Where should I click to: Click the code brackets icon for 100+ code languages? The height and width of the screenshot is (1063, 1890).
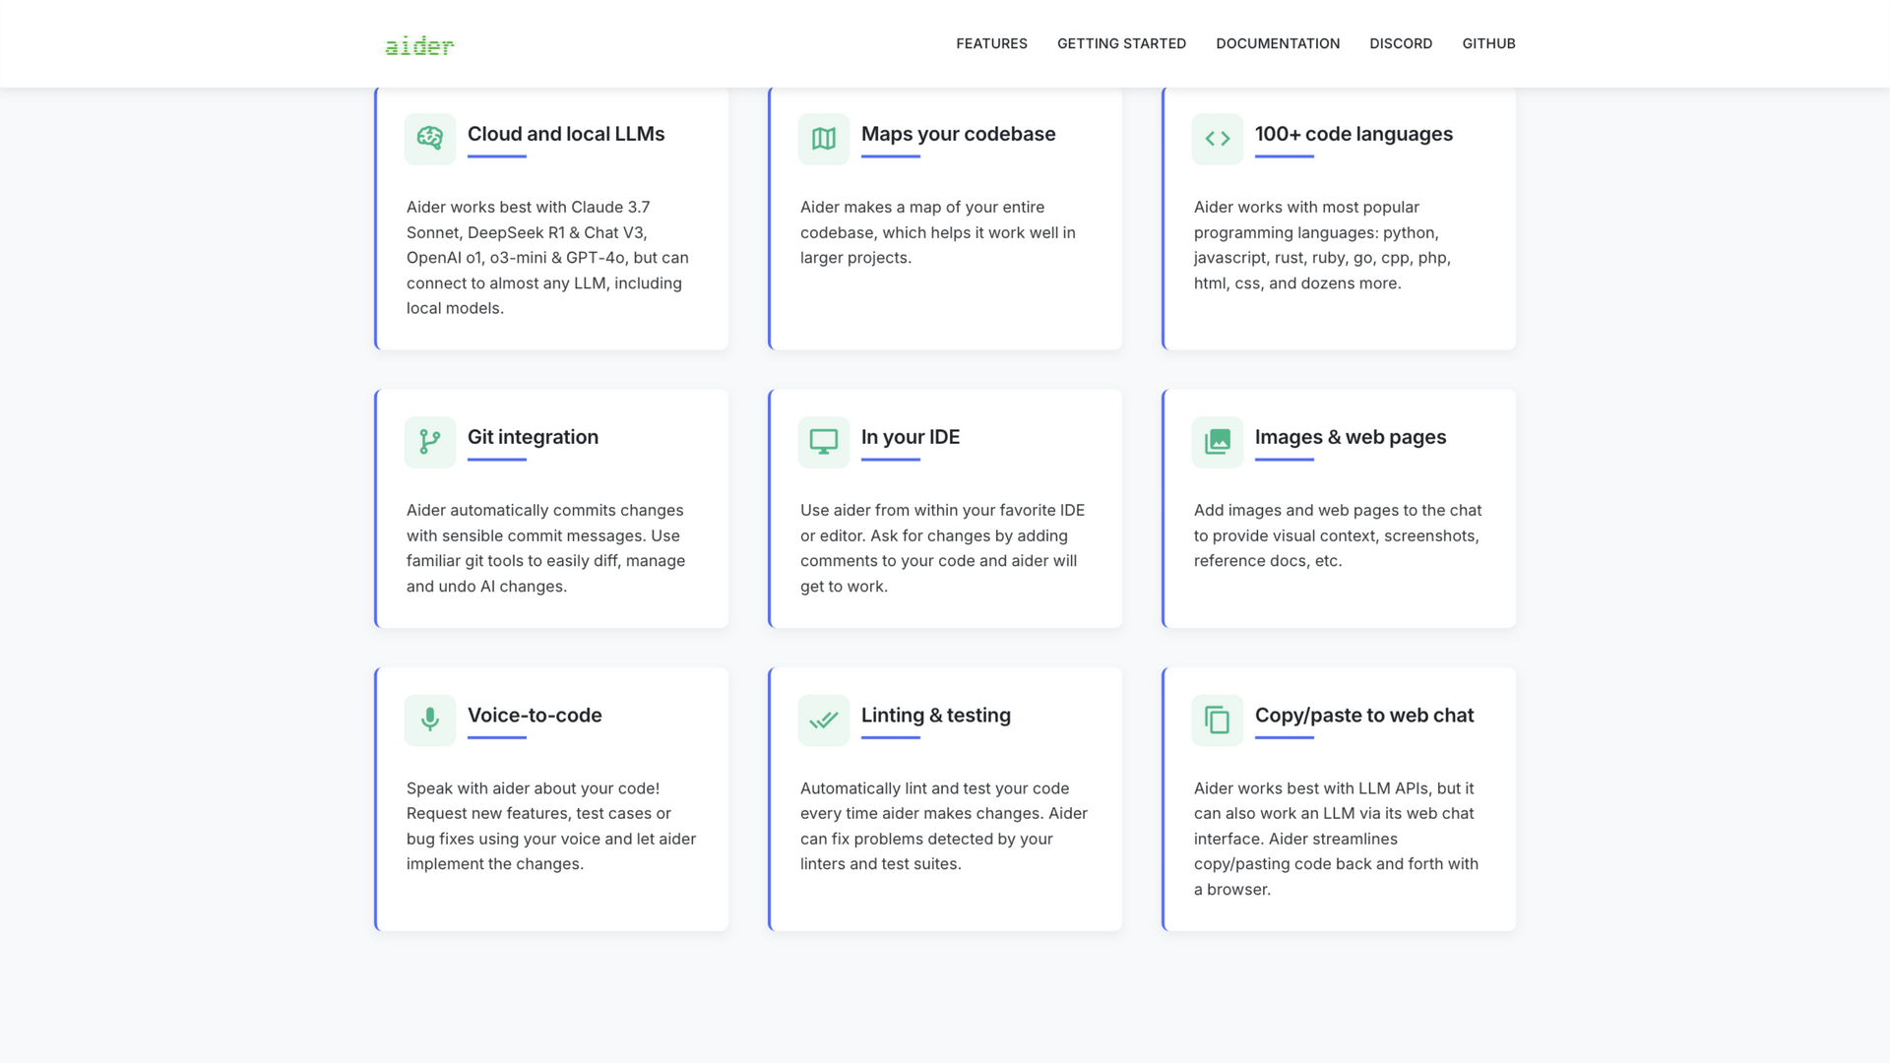click(x=1218, y=139)
